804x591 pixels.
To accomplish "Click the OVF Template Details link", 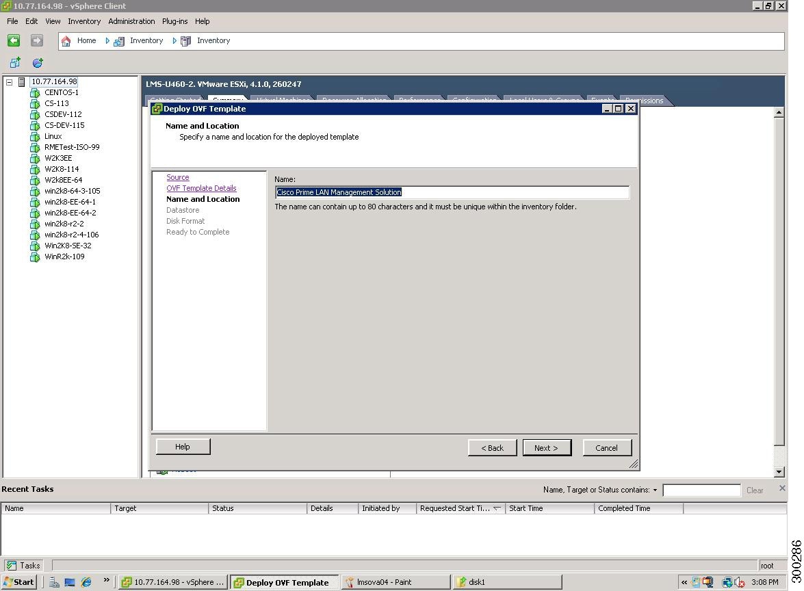I will click(x=201, y=188).
